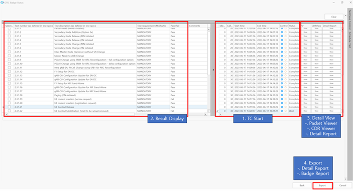Click orange control icon for row starting 14:17:56
The height and width of the screenshot is (191, 353).
pos(285,99)
